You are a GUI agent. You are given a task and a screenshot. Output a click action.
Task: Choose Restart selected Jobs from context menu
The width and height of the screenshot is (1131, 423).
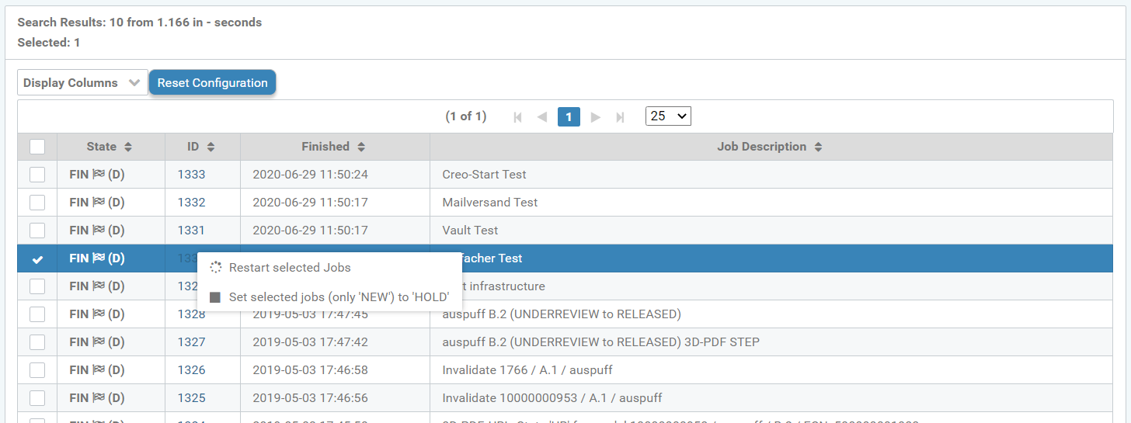pyautogui.click(x=290, y=268)
